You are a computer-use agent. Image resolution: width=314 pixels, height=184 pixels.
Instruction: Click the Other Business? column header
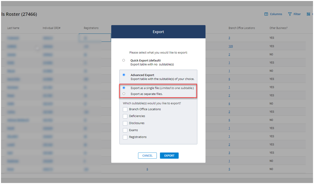[278, 28]
